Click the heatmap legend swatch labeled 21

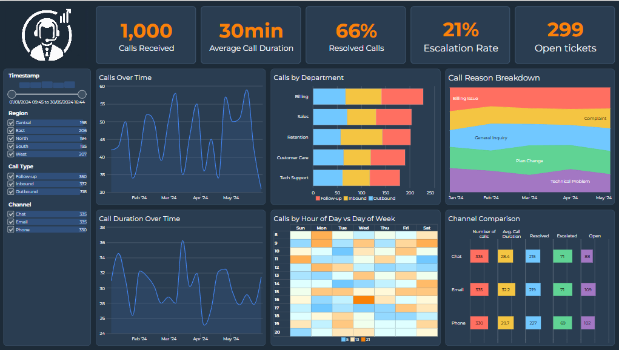point(363,339)
